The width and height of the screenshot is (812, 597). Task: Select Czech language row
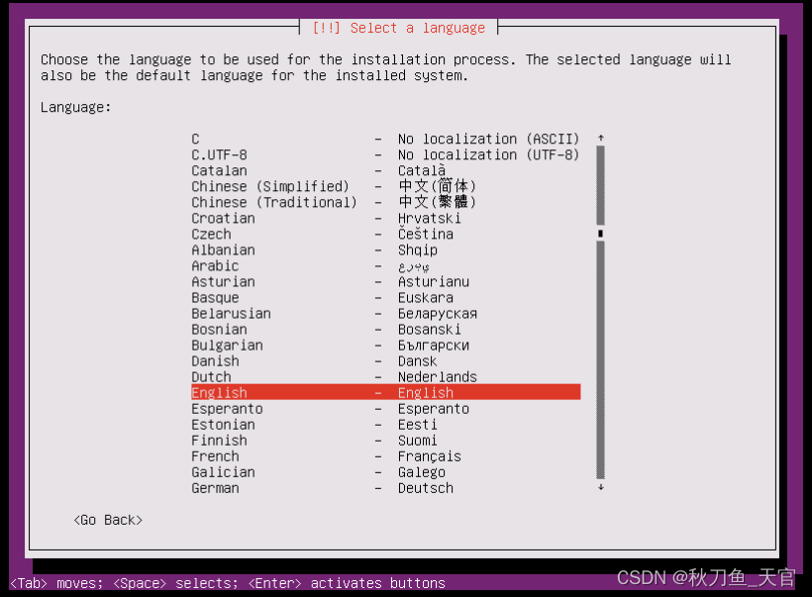coord(386,234)
